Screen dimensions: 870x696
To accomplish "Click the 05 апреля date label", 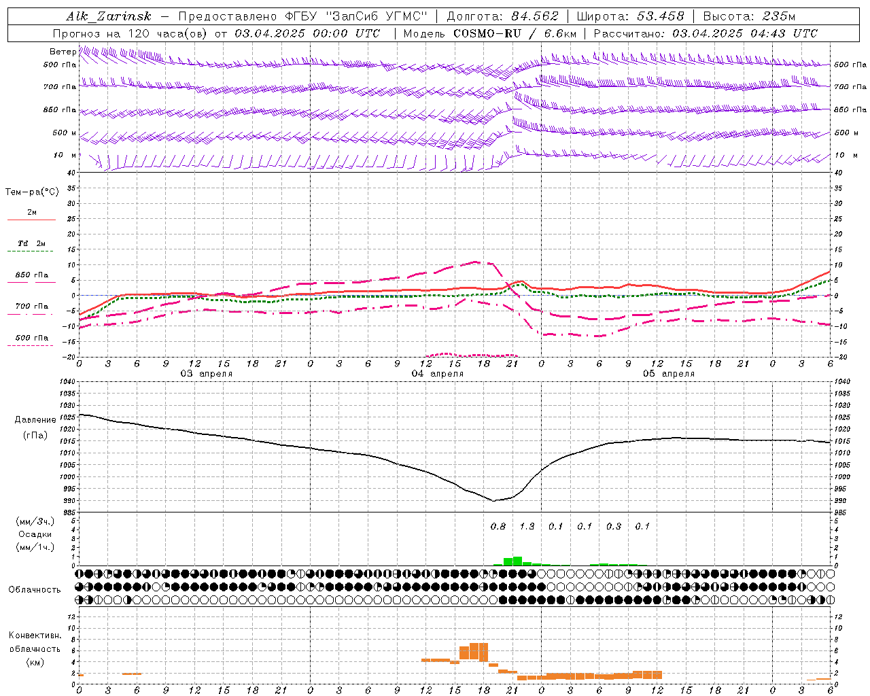I will tap(668, 374).
